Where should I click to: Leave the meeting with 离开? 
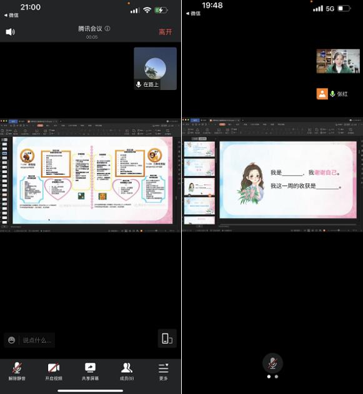[165, 32]
